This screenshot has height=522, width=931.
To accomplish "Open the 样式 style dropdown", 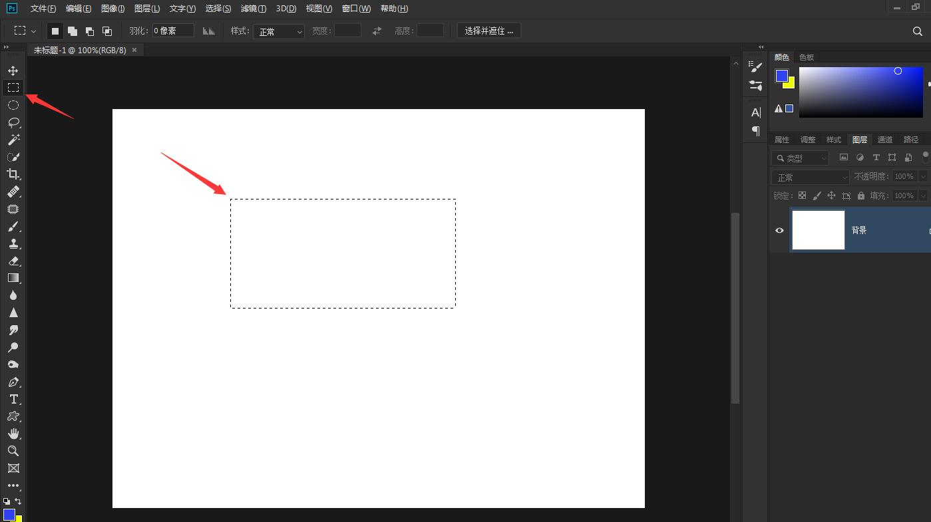I will click(x=278, y=31).
